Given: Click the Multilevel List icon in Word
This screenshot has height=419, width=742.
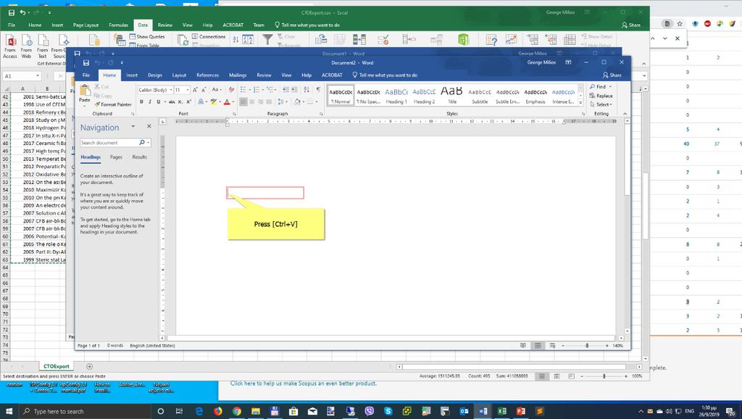Looking at the screenshot, I should pyautogui.click(x=271, y=89).
